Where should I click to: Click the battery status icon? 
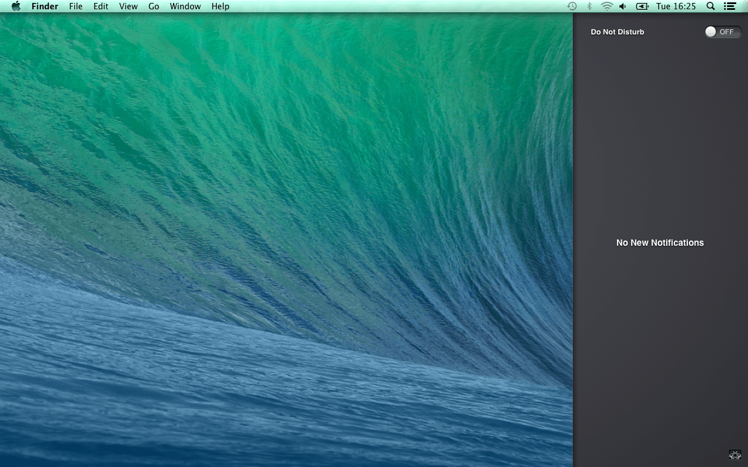coord(642,6)
